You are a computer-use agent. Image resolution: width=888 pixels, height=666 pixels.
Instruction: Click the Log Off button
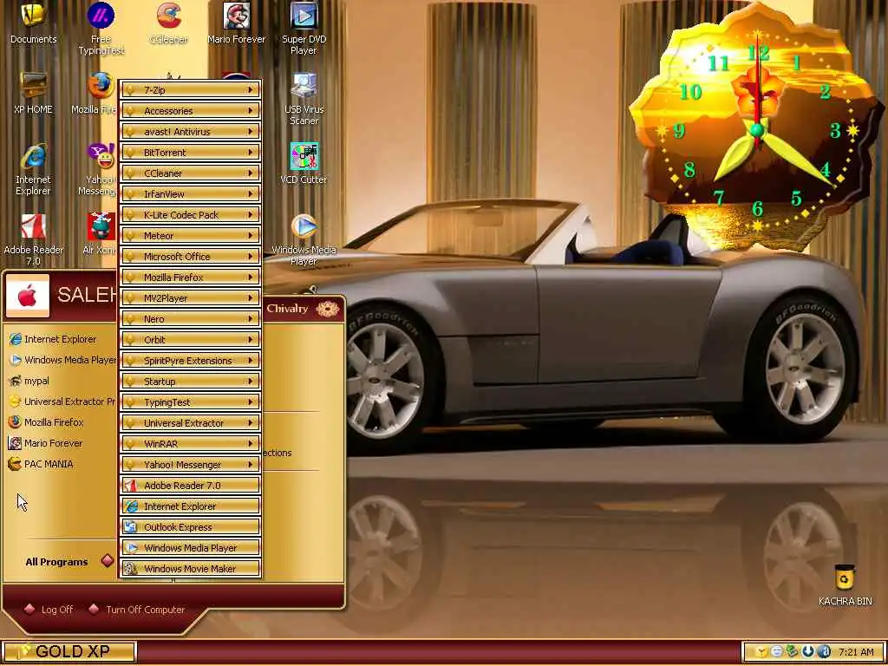(49, 610)
